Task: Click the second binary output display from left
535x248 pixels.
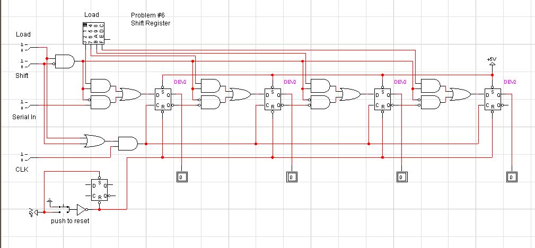Action: (292, 177)
